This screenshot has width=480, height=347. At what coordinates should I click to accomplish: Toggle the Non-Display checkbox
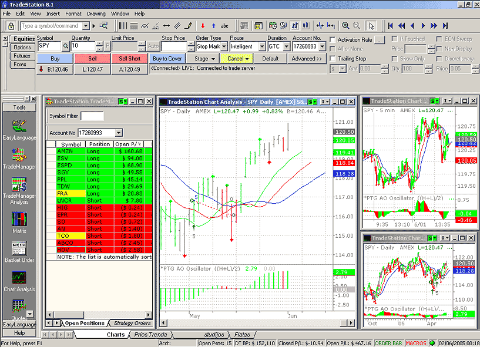(439, 49)
